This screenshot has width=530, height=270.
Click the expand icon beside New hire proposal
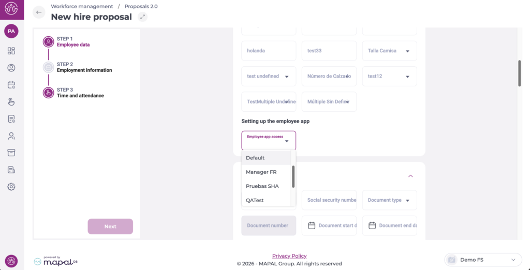143,17
